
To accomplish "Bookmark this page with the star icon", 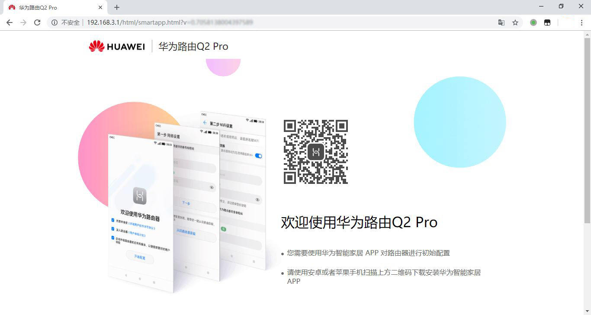I will tap(515, 22).
